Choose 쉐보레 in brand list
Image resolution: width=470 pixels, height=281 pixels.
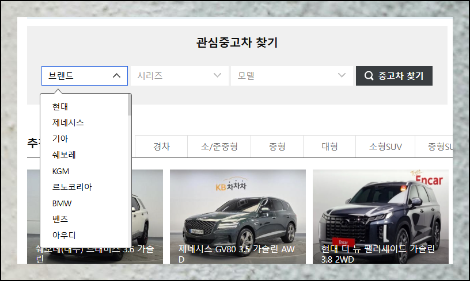(64, 155)
